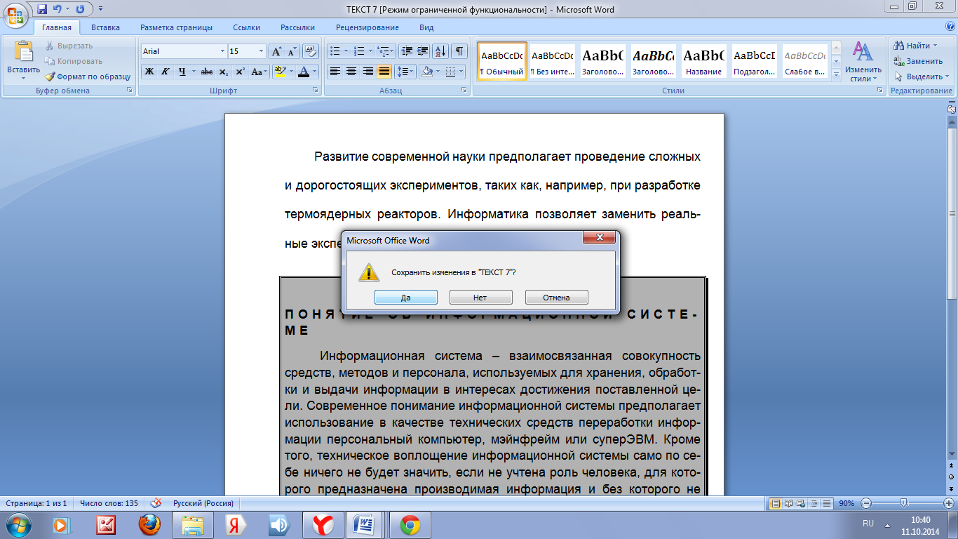Click Redo icon in Quick Access toolbar

pos(80,9)
